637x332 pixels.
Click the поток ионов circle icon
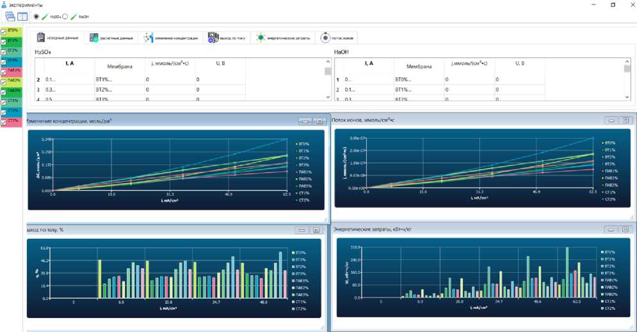point(325,38)
